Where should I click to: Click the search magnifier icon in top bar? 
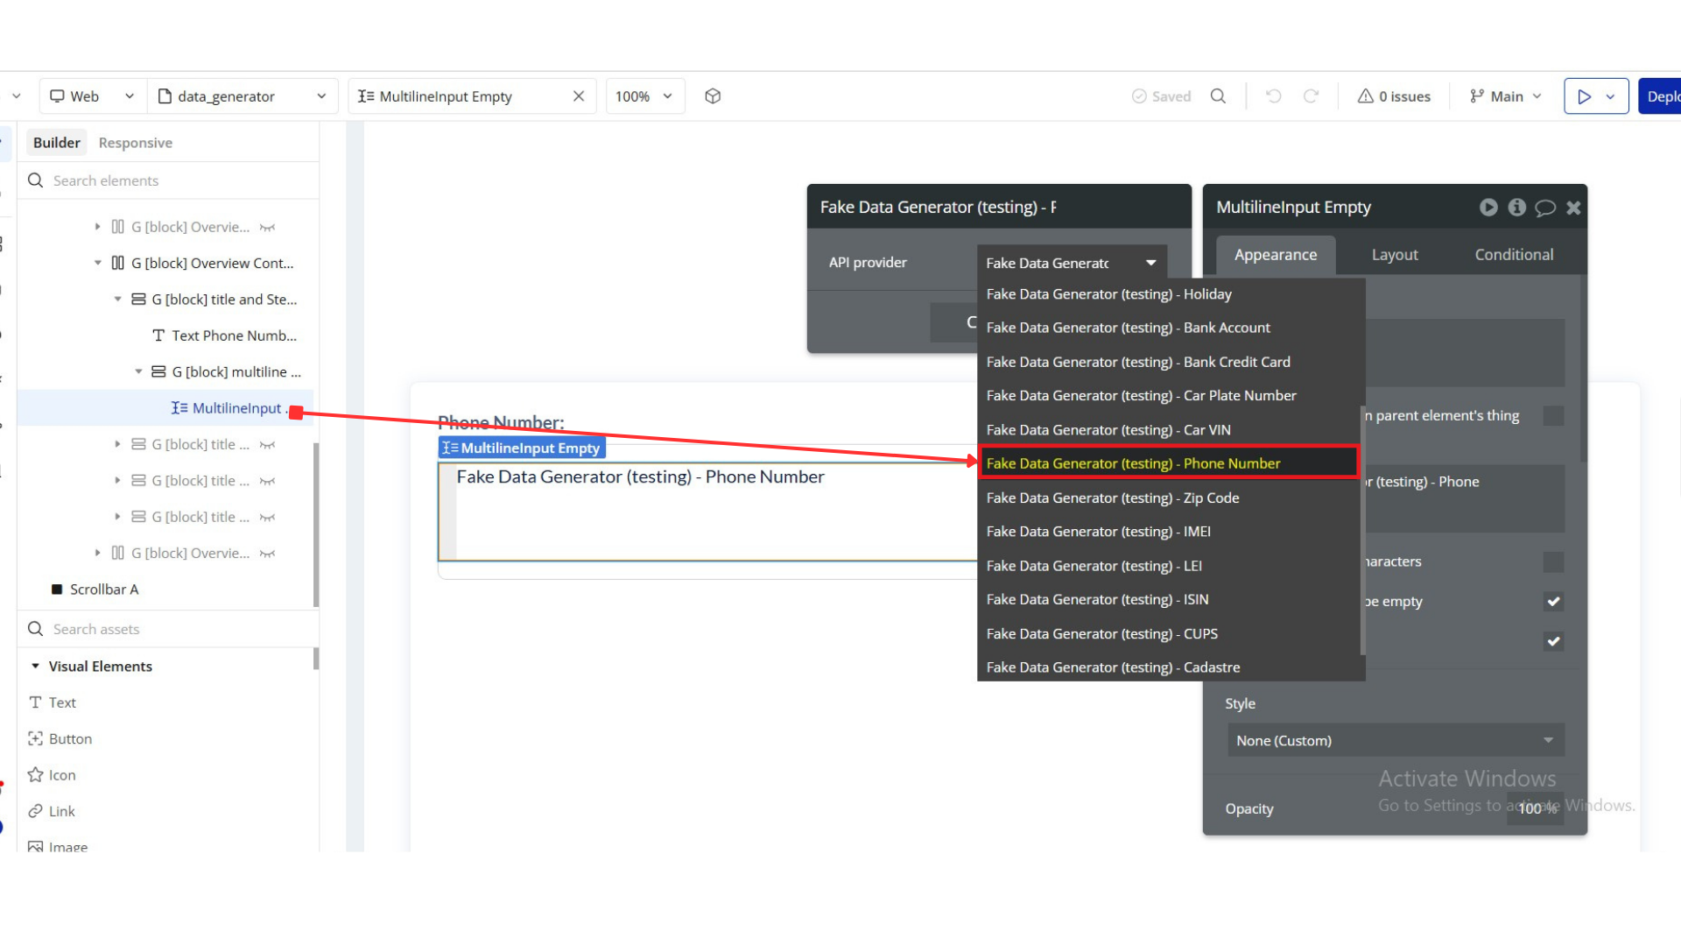click(x=1218, y=96)
